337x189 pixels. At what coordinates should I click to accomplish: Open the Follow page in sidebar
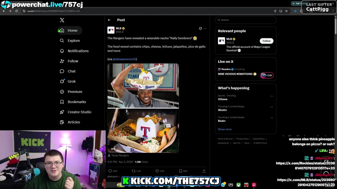[69, 61]
